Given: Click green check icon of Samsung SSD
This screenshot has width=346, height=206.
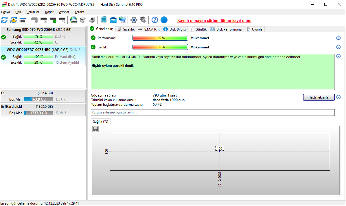Looking at the screenshot, I should [x=3, y=37].
